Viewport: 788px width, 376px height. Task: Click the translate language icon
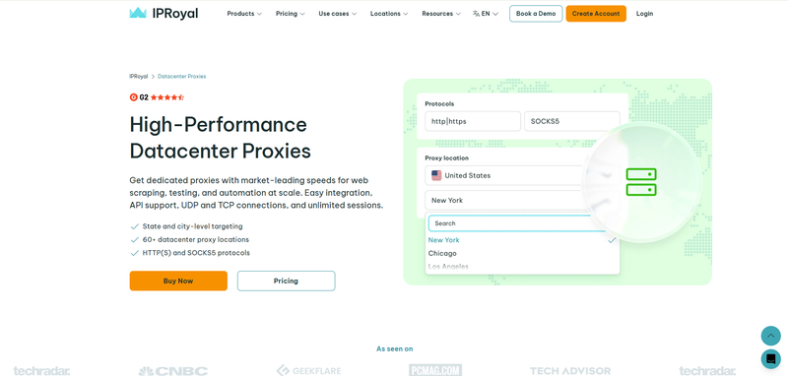(476, 14)
